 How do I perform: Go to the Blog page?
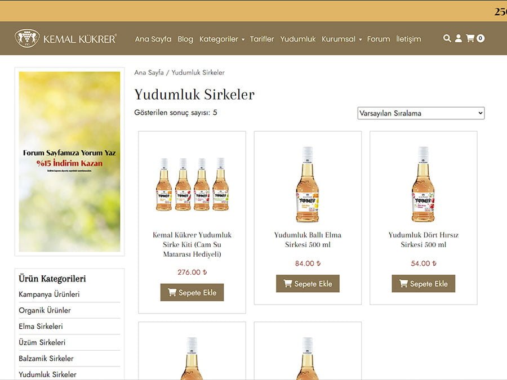[185, 39]
